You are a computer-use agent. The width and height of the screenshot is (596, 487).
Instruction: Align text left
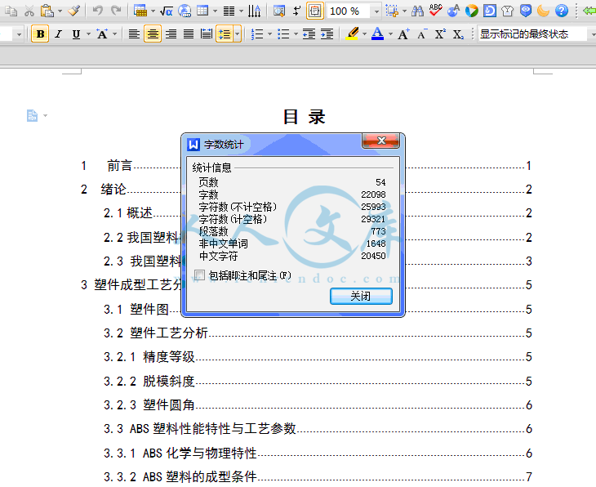tap(134, 34)
